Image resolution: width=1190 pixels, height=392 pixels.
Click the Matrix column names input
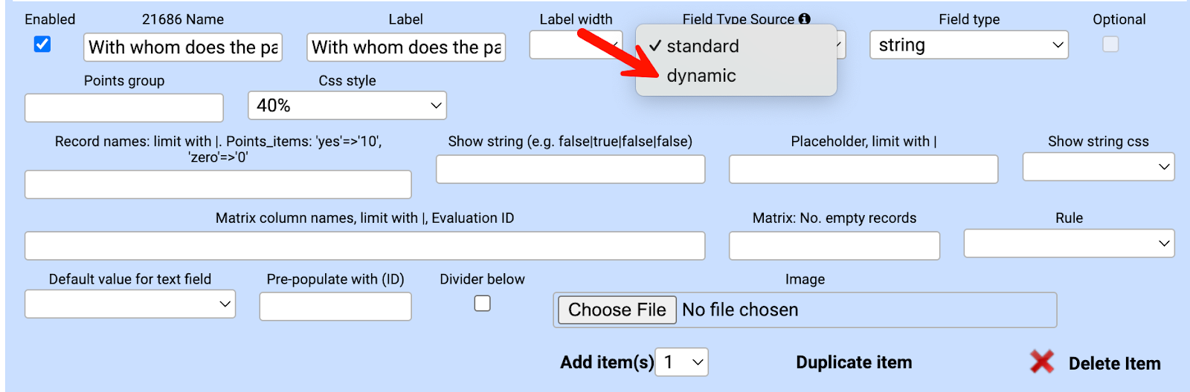[364, 246]
